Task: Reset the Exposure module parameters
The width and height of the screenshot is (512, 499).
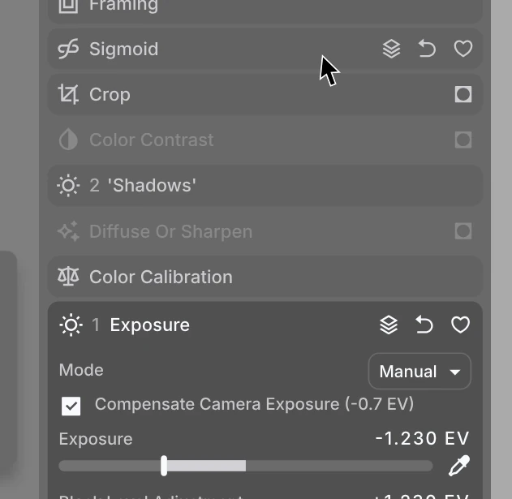Action: 424,325
